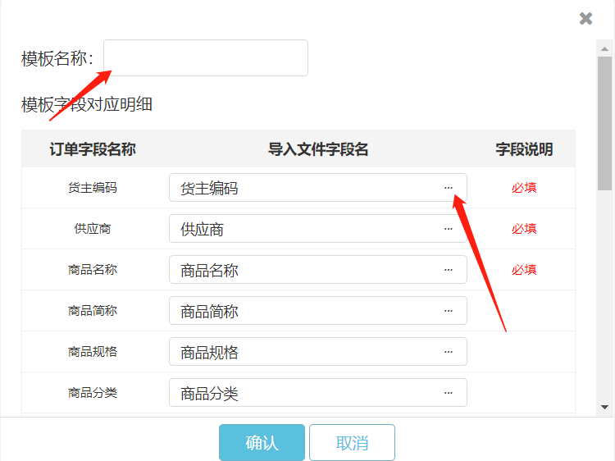
Task: Click the 模板名称 input field
Action: 206,57
